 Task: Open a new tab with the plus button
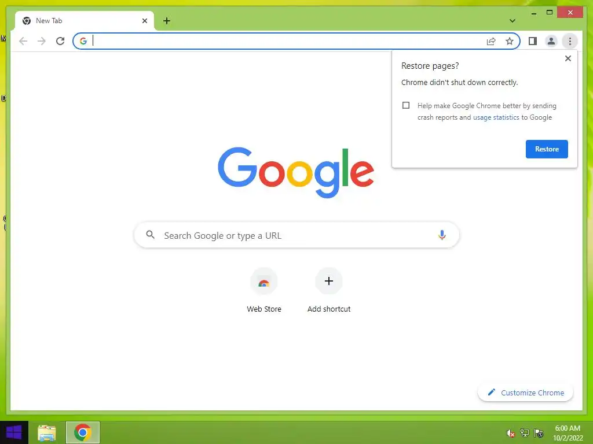coord(167,21)
